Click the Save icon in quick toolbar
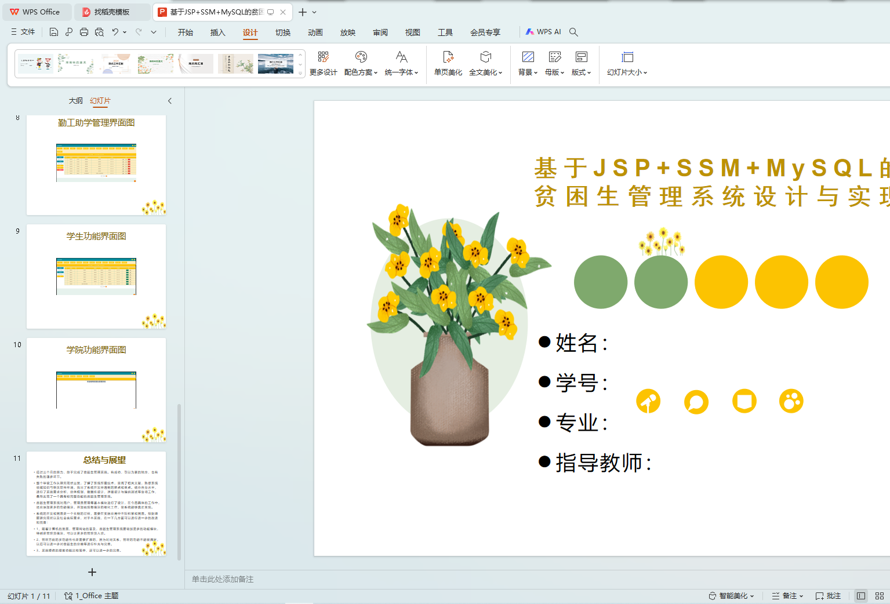890x604 pixels. 54,32
